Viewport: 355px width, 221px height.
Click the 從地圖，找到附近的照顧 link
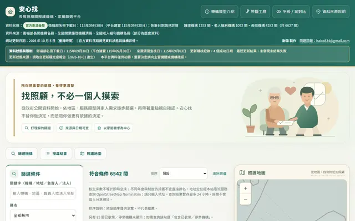(328, 172)
